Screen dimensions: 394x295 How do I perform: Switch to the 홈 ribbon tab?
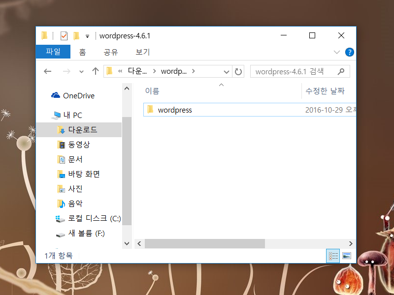pos(82,52)
